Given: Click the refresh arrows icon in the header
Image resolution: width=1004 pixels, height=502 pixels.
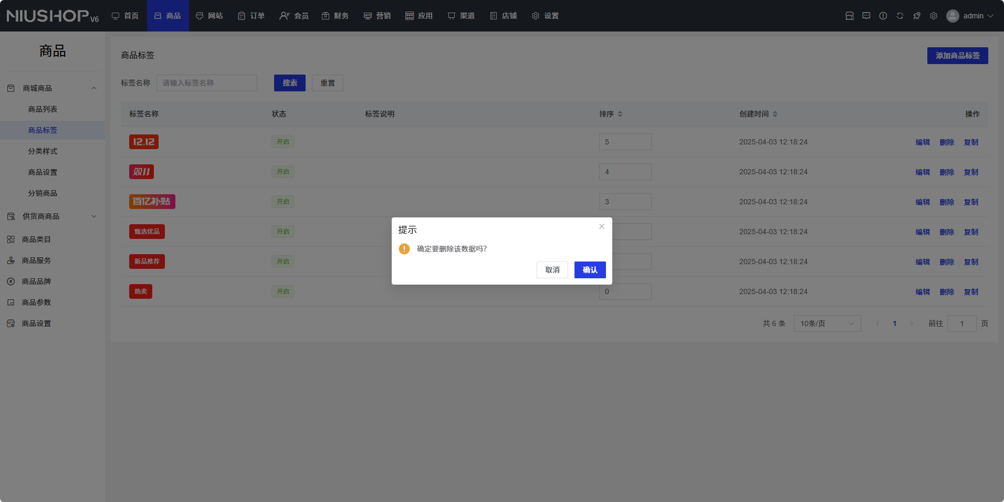Looking at the screenshot, I should pos(900,16).
